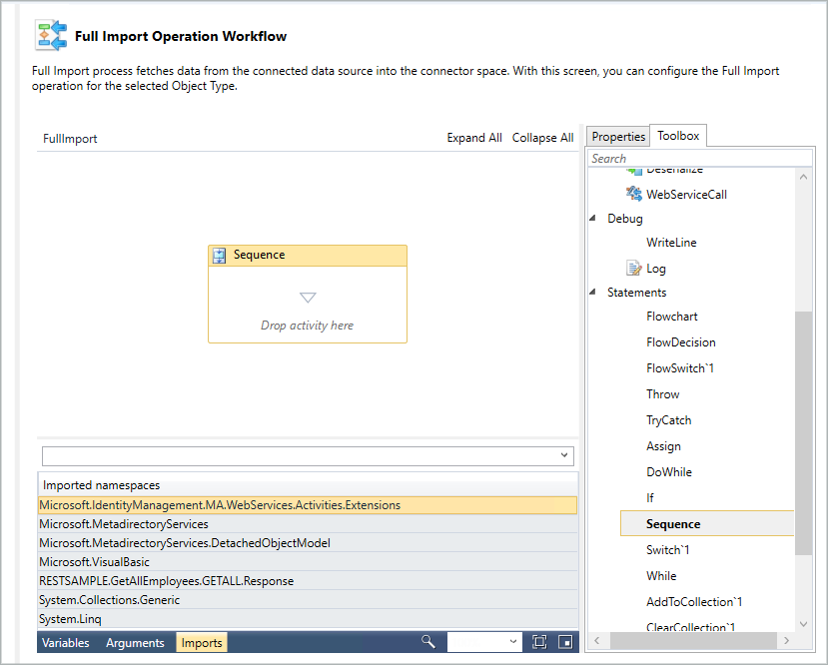The height and width of the screenshot is (665, 828).
Task: Select the Microsoft.VisualBasic namespace
Action: point(308,562)
